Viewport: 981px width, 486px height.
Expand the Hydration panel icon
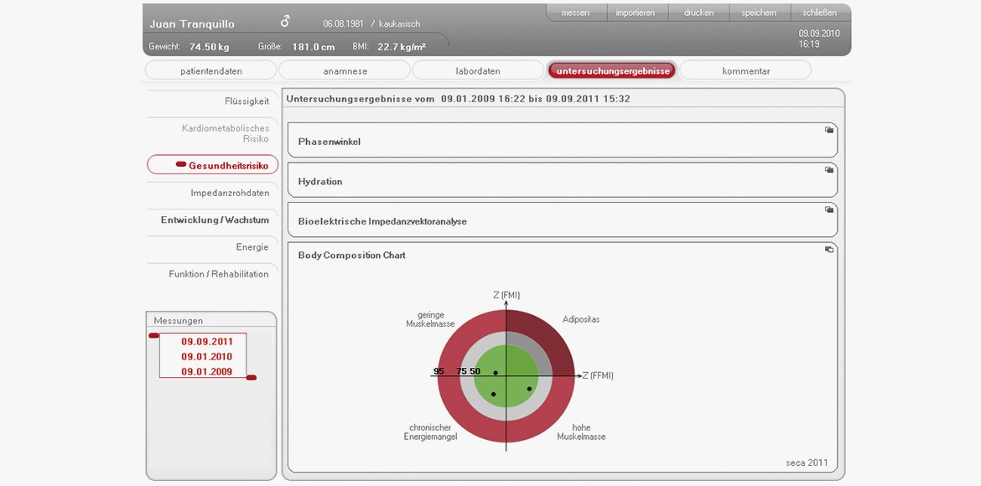pos(828,169)
